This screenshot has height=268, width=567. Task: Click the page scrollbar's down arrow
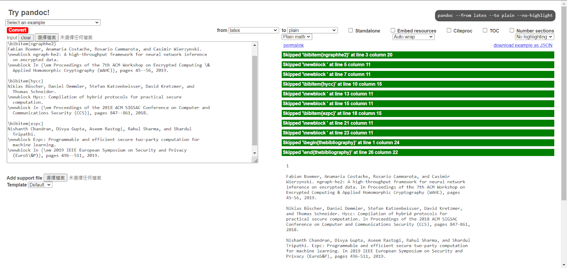[x=564, y=265]
